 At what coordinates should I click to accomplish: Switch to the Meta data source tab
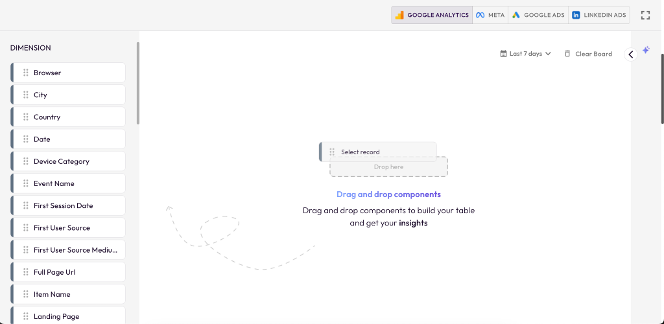(x=490, y=15)
